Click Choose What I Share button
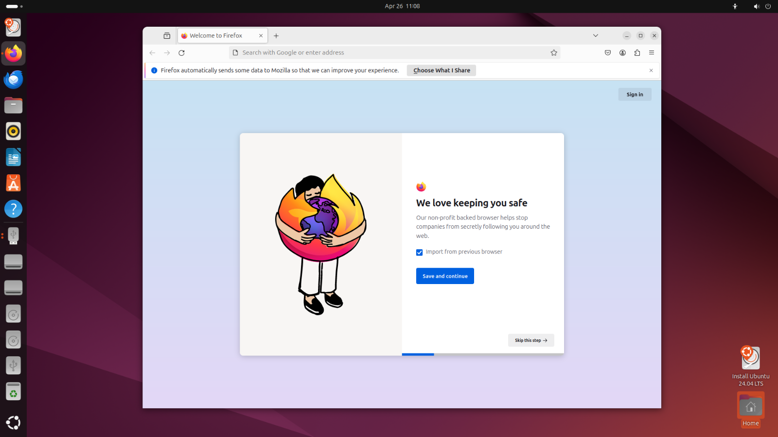The image size is (778, 437). point(442,70)
